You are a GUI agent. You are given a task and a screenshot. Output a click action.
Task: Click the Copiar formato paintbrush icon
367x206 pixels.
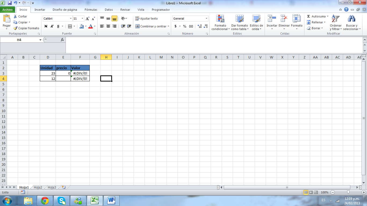(x=16, y=28)
